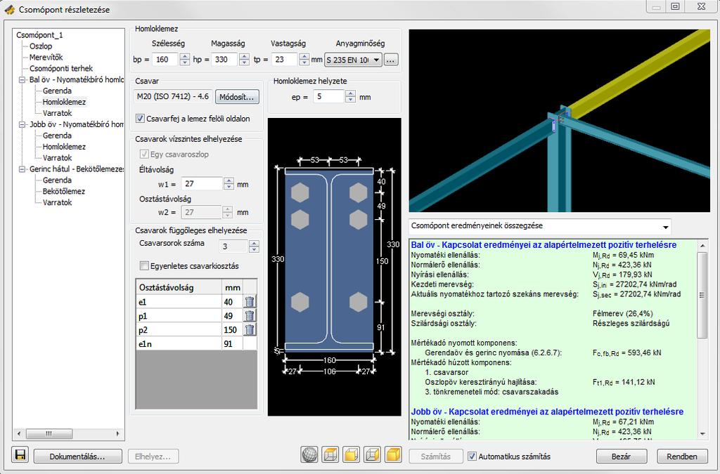Select Csomóponti terhek in the tree
The width and height of the screenshot is (720, 474).
tap(61, 68)
